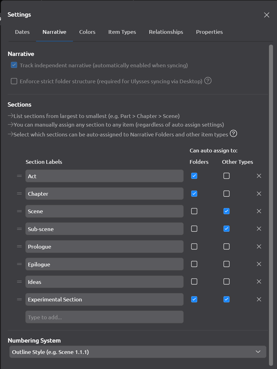Enable Enforce strict folder structure checkbox
The image size is (277, 369).
point(14,81)
